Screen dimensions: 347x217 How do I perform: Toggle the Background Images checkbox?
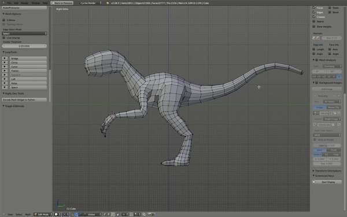coord(317,83)
